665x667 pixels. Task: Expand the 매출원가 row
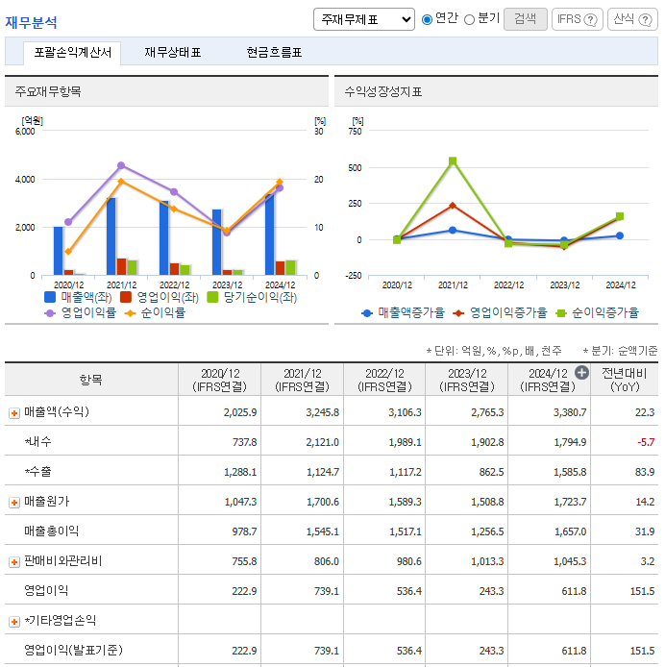14,503
